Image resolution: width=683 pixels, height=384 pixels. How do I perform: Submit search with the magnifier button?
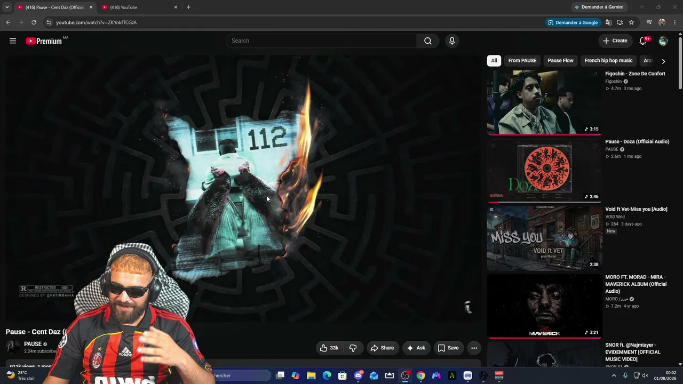click(428, 41)
